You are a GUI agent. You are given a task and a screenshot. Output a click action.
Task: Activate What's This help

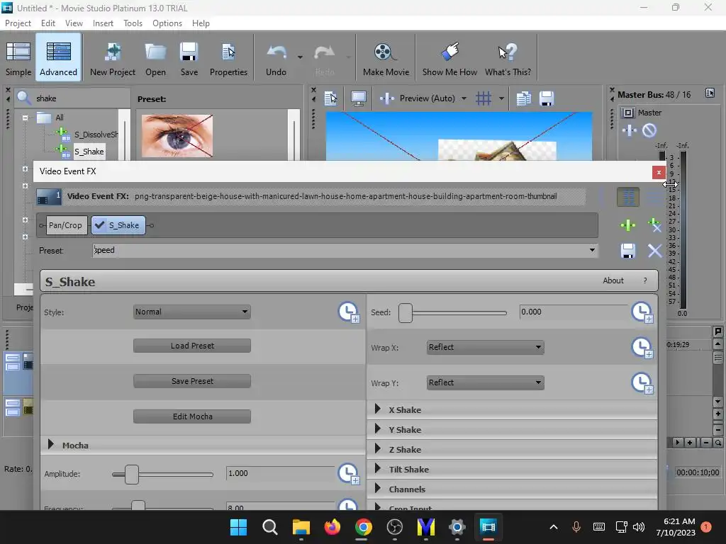coord(508,58)
